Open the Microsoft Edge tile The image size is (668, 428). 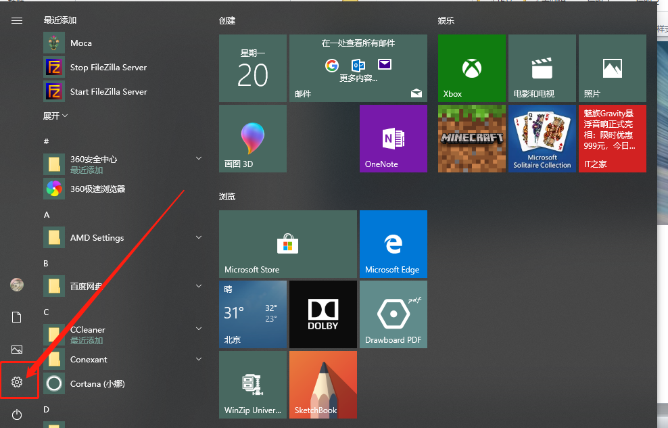tap(393, 244)
